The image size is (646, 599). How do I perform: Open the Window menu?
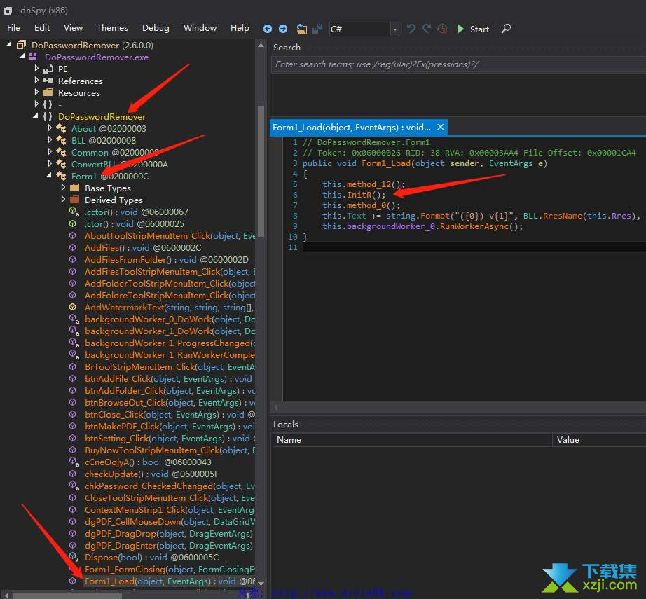coord(200,28)
